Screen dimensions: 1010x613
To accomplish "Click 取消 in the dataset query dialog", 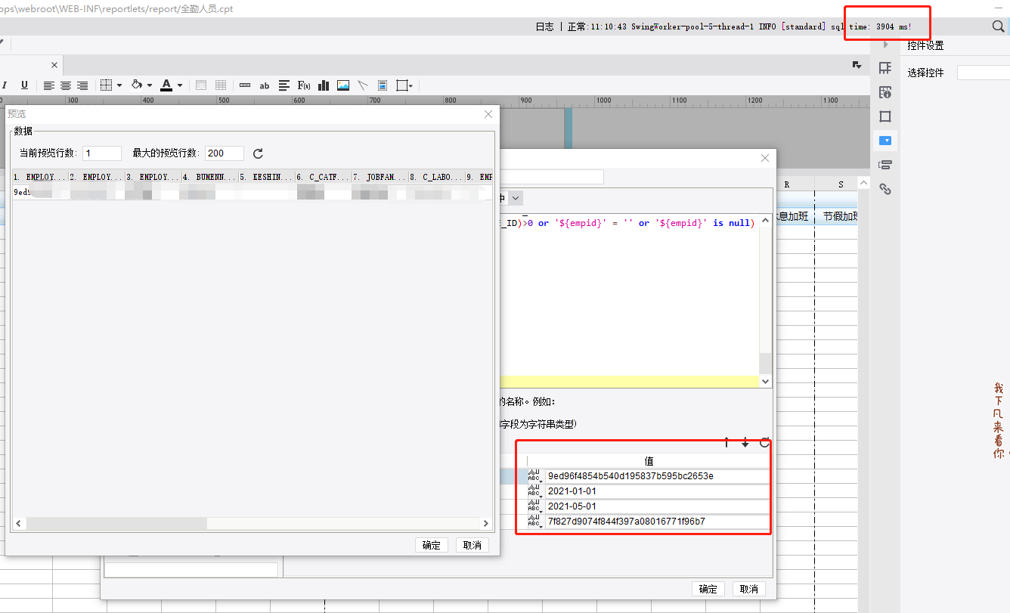I will [x=748, y=589].
